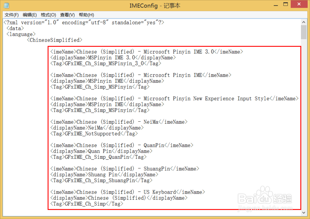Click imeName line with New Experience Input Style
Screen dimensions: 310x219
(x=174, y=99)
